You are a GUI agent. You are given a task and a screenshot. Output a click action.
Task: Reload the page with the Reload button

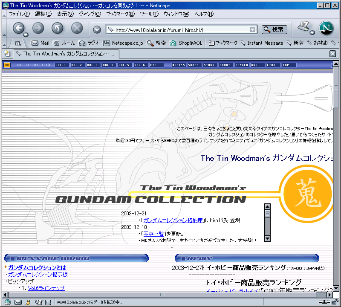click(58, 28)
